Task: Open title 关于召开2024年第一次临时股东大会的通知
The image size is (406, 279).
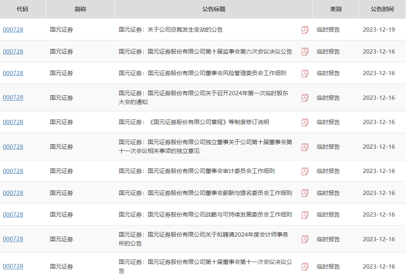Action: [204, 97]
